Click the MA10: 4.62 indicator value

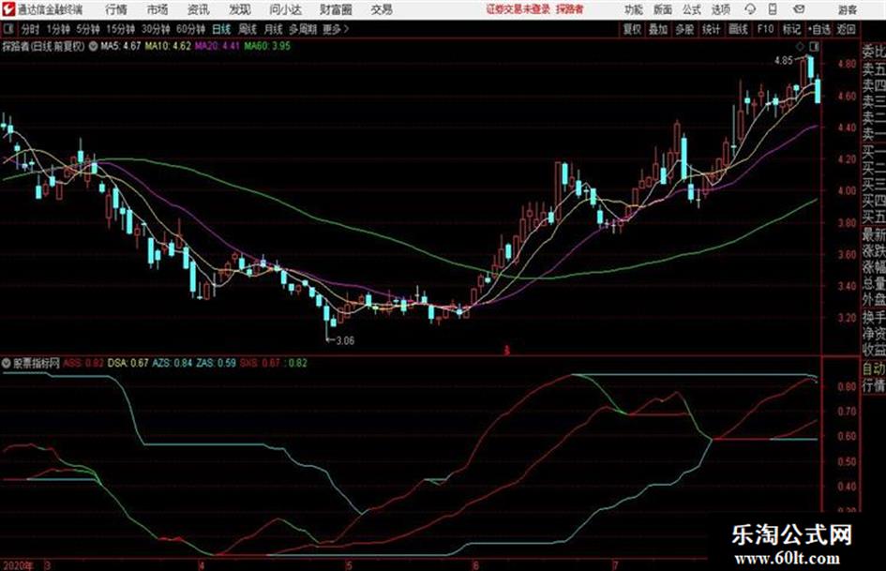[x=168, y=46]
